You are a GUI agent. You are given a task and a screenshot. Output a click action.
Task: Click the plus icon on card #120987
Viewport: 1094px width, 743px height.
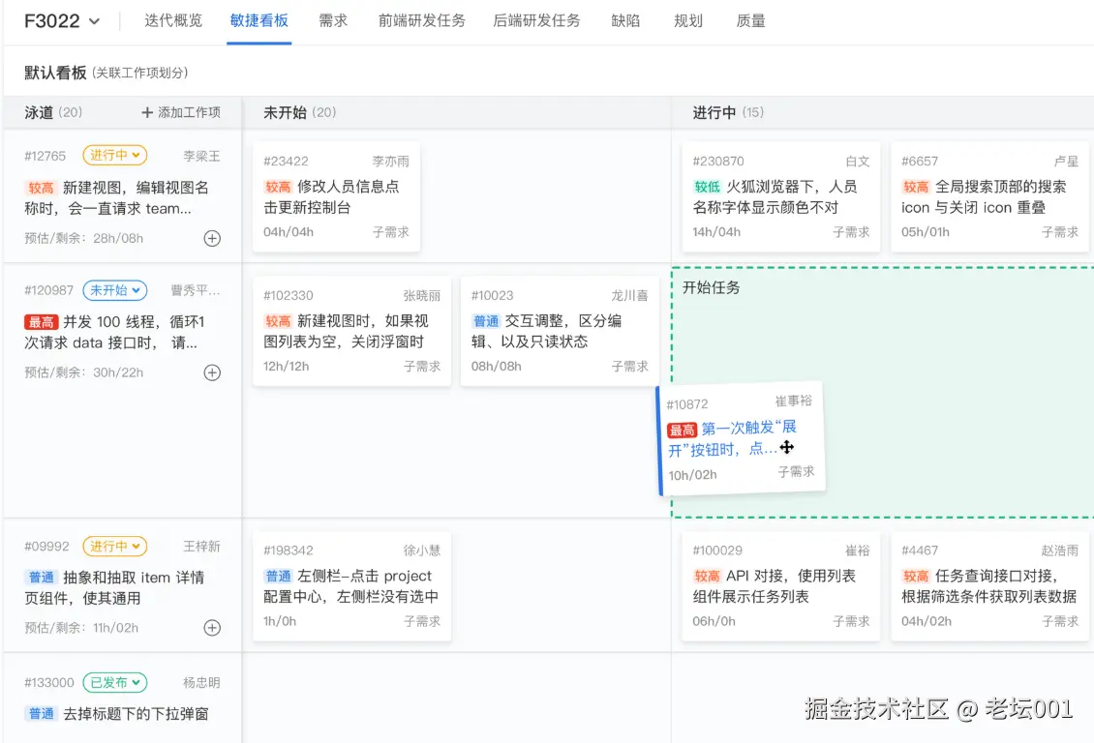212,372
